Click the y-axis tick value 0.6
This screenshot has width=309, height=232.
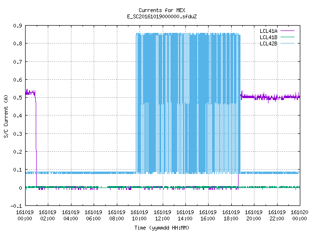[x=17, y=80]
